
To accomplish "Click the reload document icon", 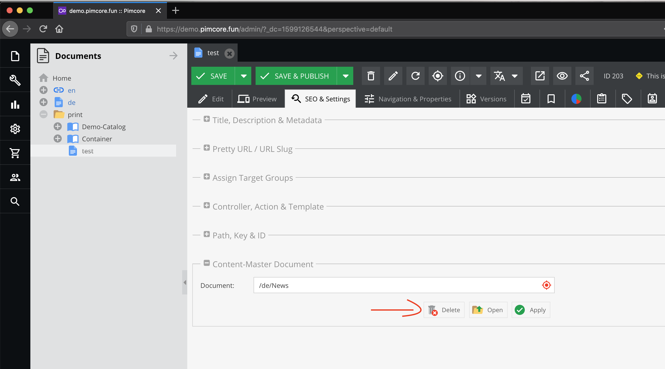I will pos(415,76).
